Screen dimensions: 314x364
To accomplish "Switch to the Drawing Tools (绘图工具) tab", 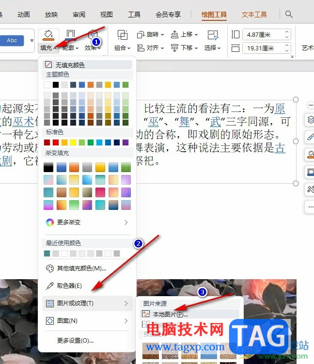I will tap(214, 15).
